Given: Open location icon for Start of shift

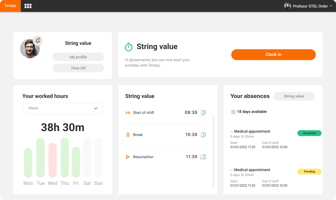Looking at the screenshot, I should [x=203, y=113].
